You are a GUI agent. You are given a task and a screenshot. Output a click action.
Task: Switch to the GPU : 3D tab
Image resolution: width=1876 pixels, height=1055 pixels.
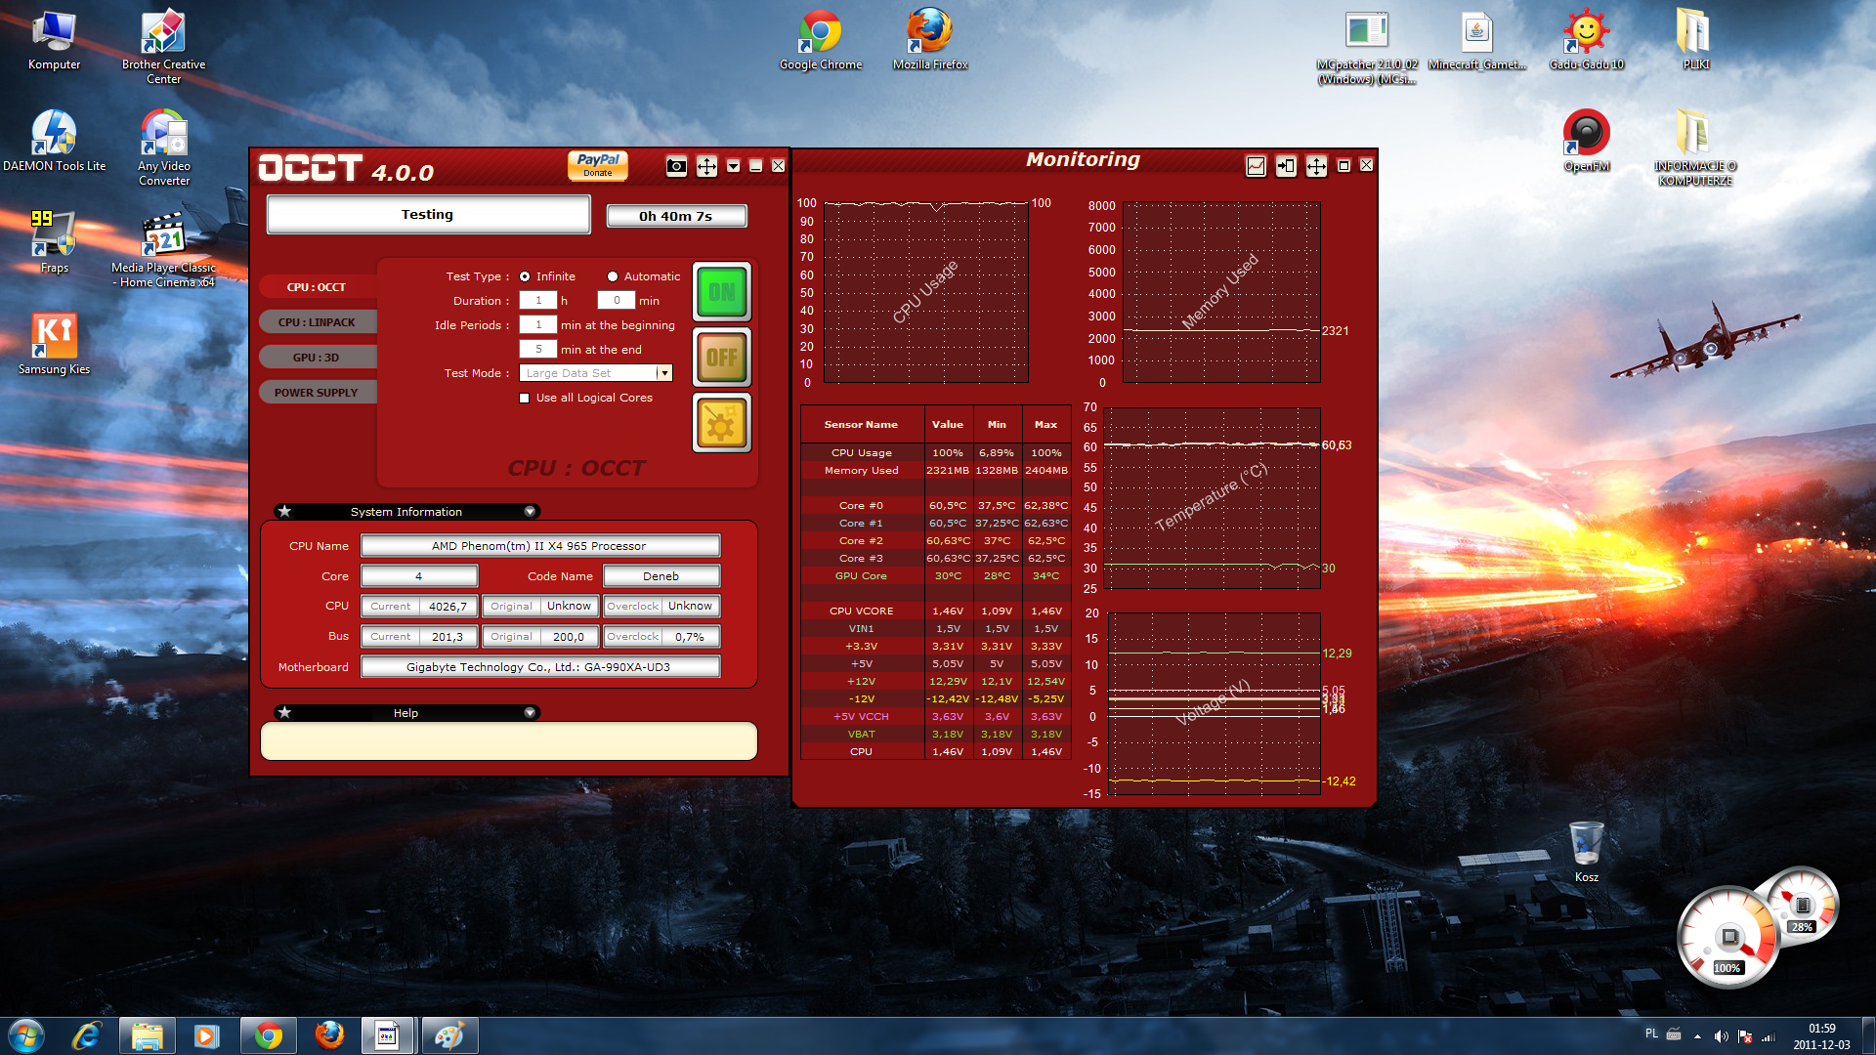click(317, 358)
